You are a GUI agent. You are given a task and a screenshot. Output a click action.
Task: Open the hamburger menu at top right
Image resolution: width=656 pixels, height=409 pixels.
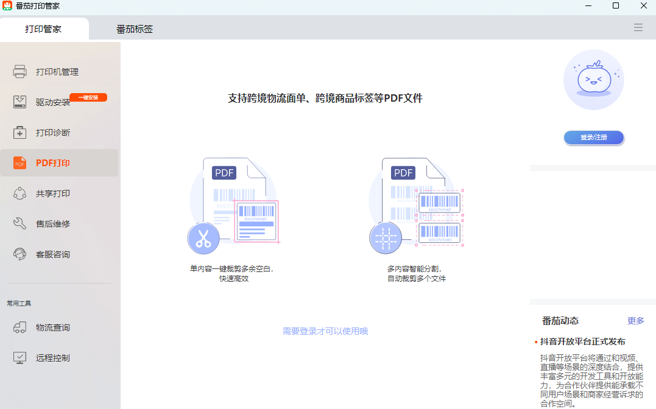[638, 27]
